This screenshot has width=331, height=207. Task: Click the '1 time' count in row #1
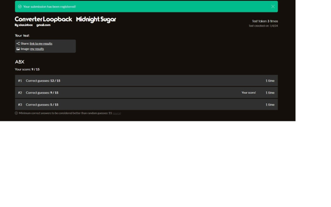coord(270,80)
